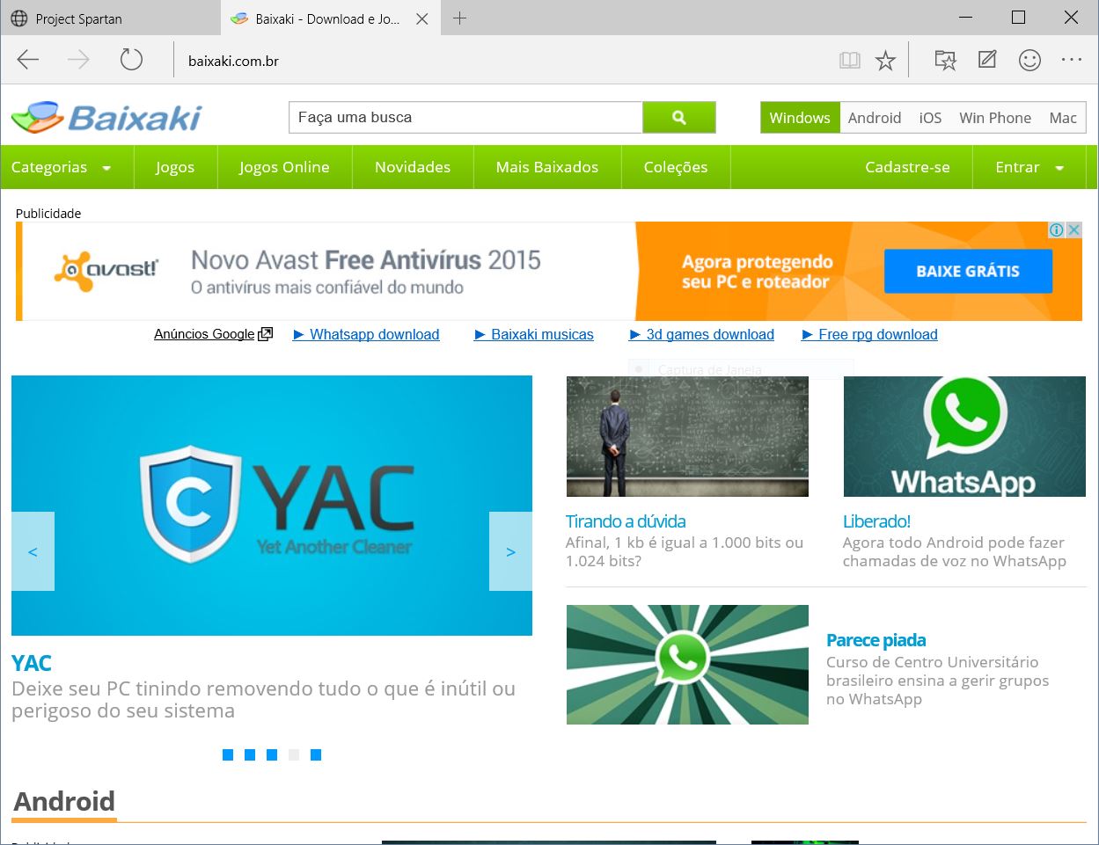Follow the Whatsapp download ad link
Screen dimensions: 1099x845
coord(366,334)
